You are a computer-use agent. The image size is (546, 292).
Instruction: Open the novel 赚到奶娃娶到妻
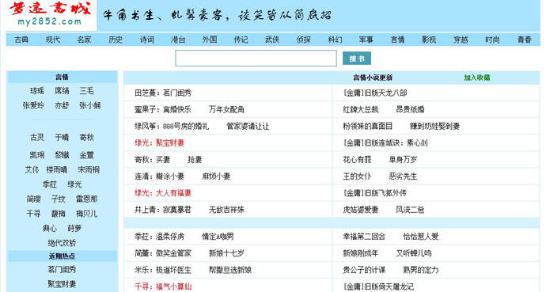[x=435, y=127]
